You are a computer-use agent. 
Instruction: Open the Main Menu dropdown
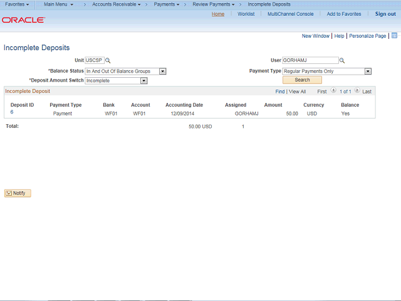click(x=58, y=4)
